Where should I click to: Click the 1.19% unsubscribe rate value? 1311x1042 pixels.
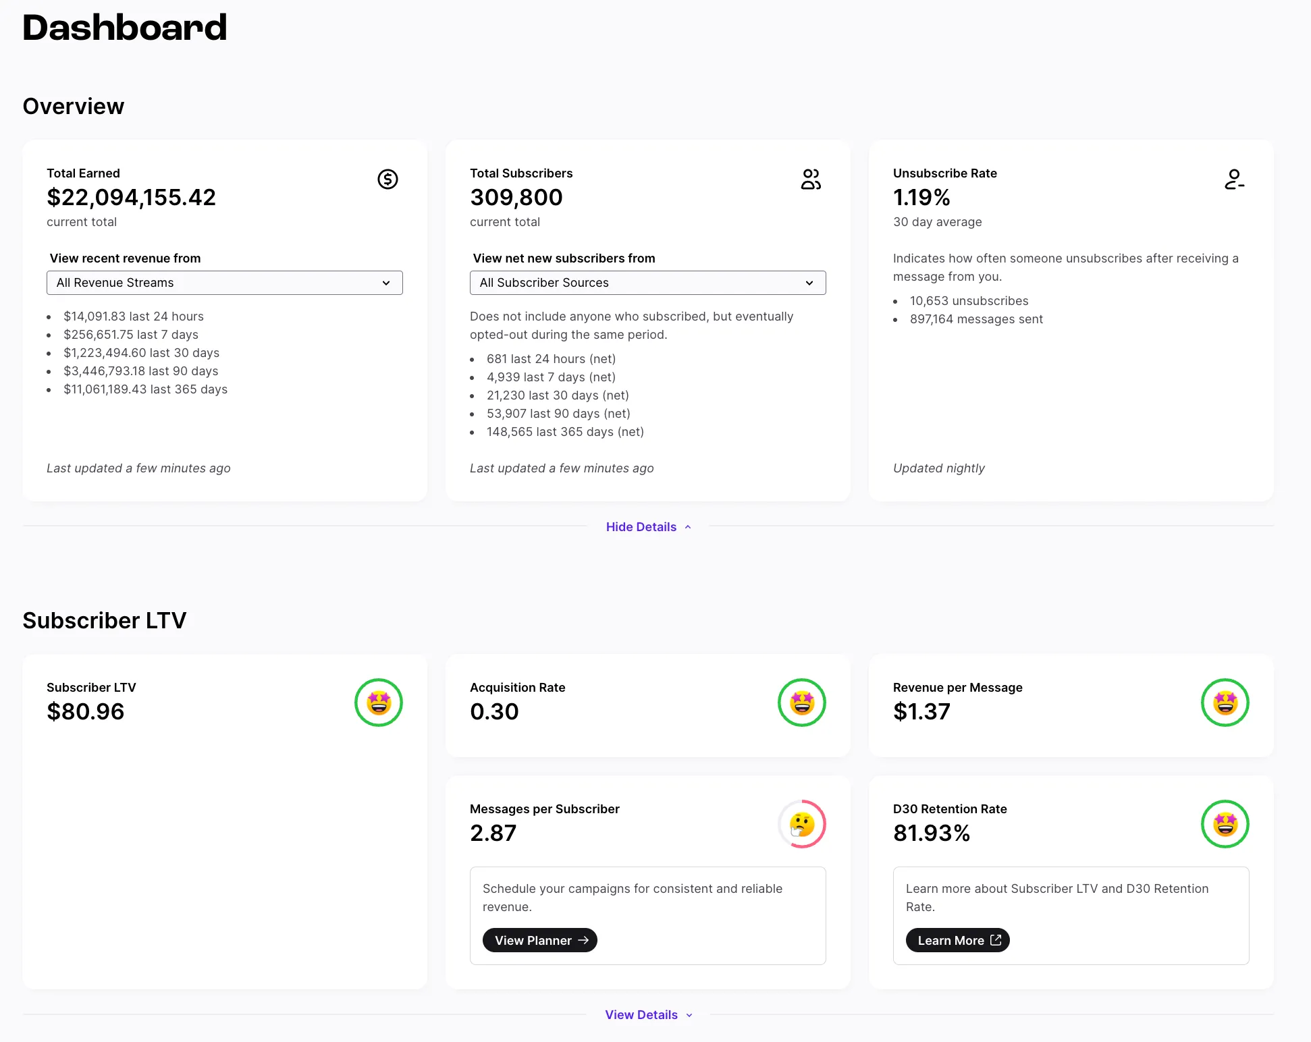[x=921, y=197]
